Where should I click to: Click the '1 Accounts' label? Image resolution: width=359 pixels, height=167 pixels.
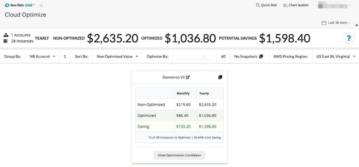click(x=21, y=35)
